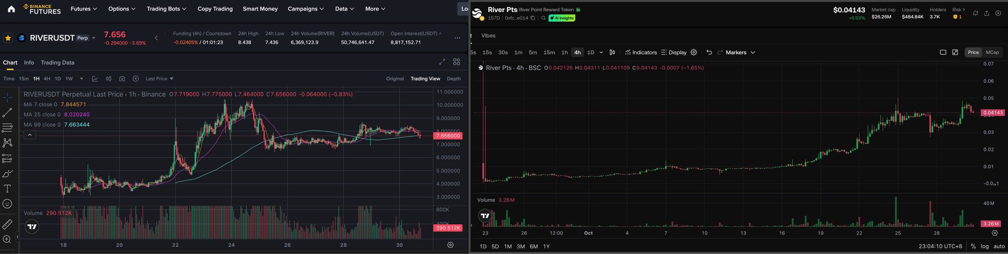Screen dimensions: 1008x254
Task: Toggle the RIVERUSDT favorite star
Action: (x=8, y=38)
